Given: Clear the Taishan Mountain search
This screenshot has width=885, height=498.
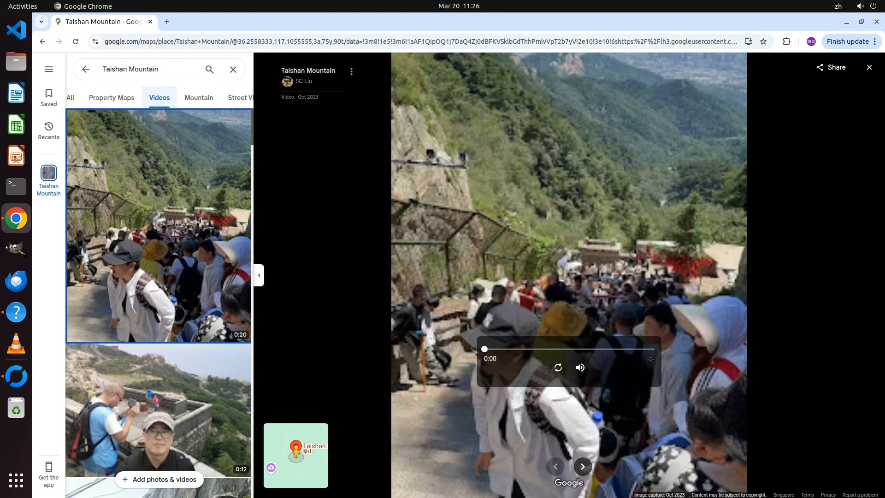Looking at the screenshot, I should 233,69.
